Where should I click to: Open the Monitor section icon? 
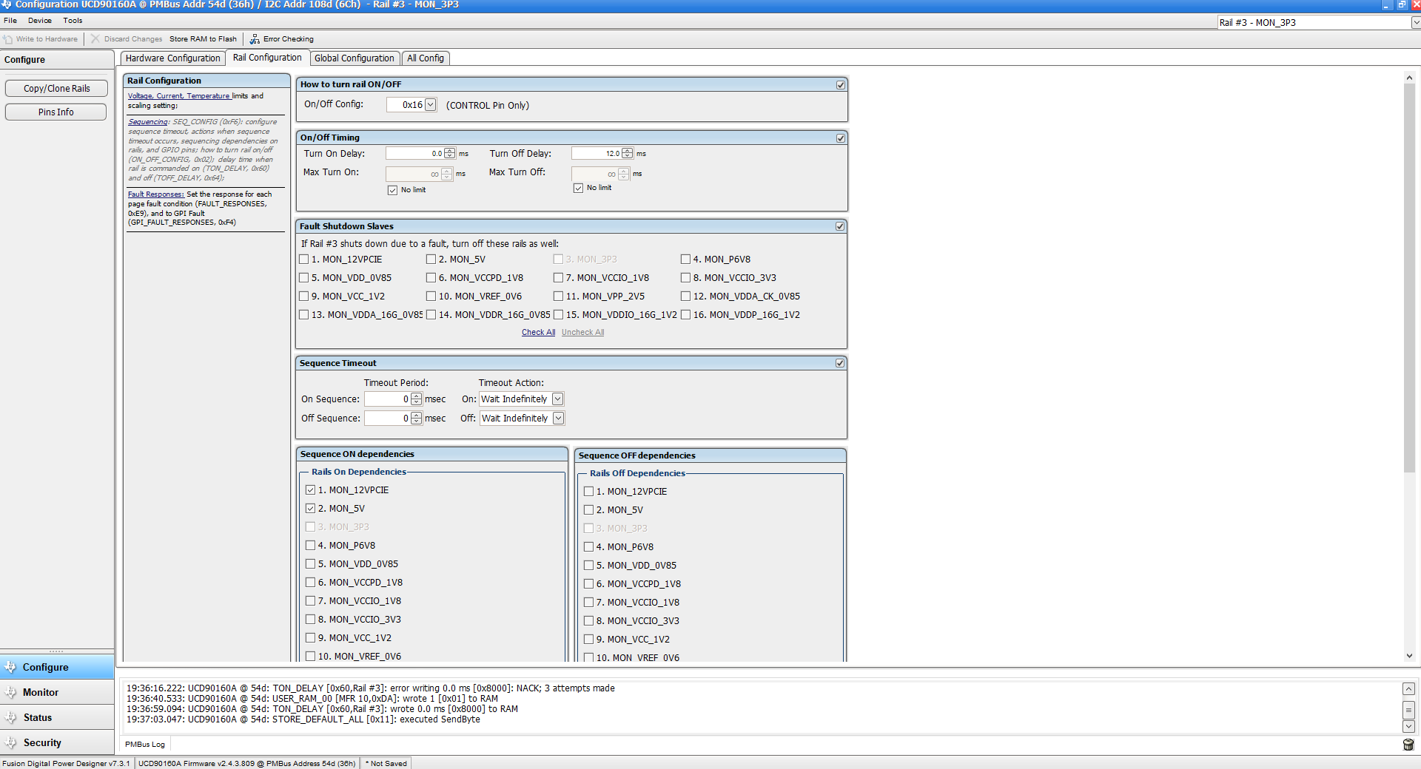pos(10,692)
